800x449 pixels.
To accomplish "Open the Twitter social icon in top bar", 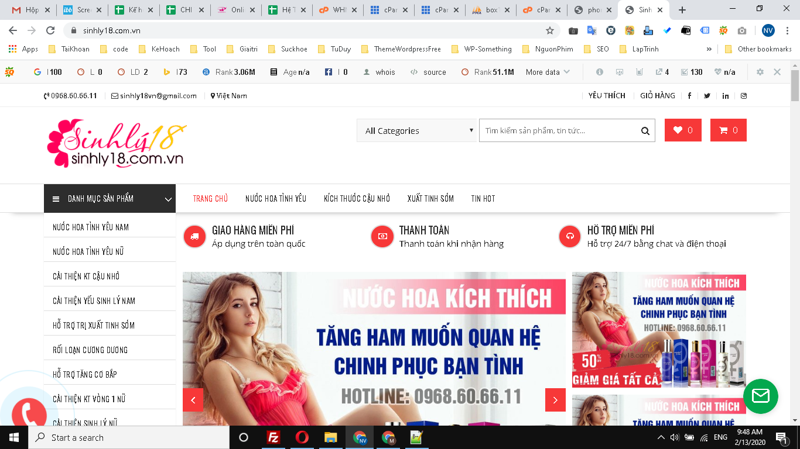I will 707,96.
